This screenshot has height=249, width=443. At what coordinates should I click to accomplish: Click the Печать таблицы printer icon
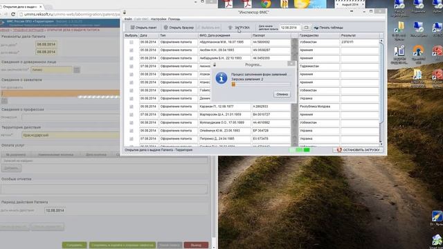(316, 28)
